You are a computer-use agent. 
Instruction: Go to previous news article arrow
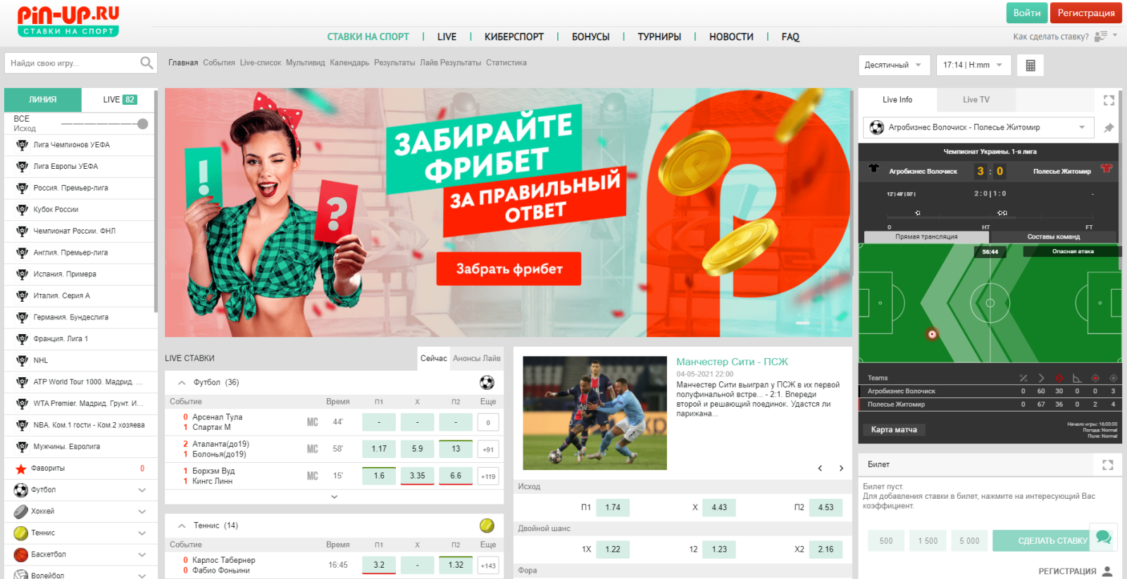[820, 469]
